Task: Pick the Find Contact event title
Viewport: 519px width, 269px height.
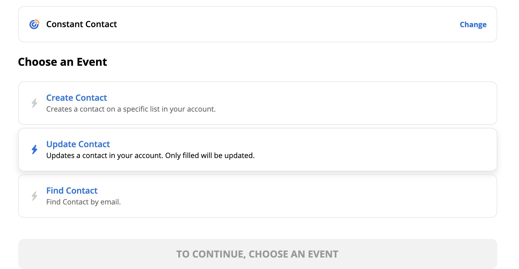Action: click(x=72, y=191)
